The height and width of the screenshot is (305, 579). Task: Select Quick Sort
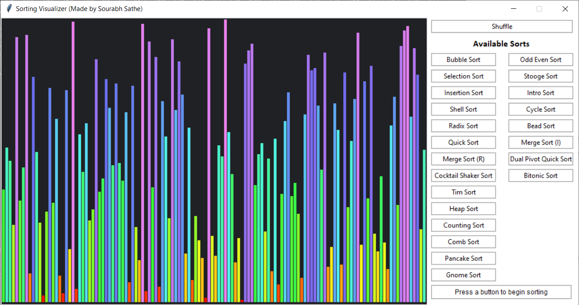(x=463, y=142)
